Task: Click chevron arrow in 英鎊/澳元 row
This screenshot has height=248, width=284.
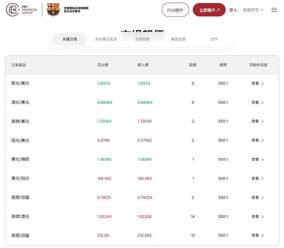Action: (263, 217)
